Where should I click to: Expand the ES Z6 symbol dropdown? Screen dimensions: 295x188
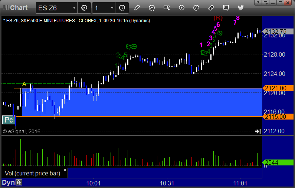pyautogui.click(x=74, y=8)
